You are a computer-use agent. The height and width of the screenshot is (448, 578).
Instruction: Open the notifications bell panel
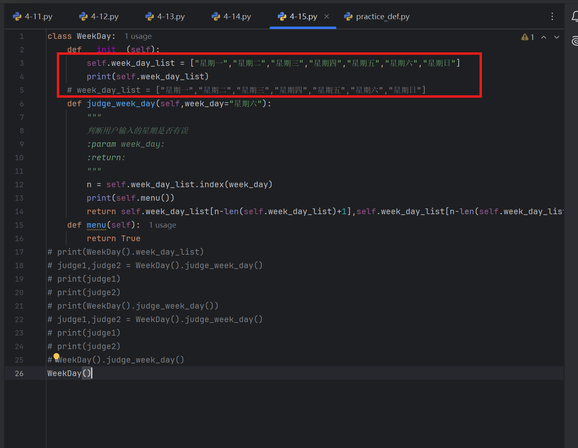(x=575, y=16)
